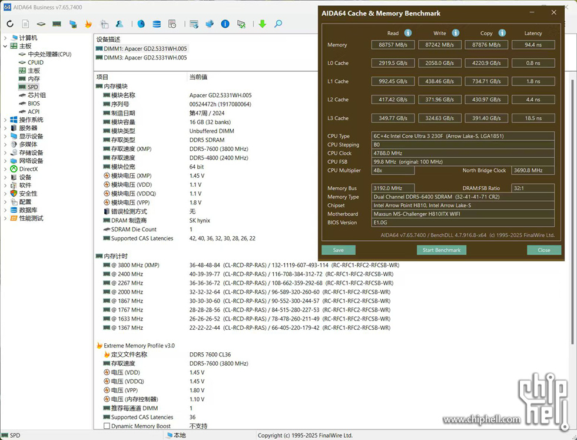577x440 pixels.
Task: Toggle the Dynamic Memory Boost checkbox
Action: tap(107, 426)
